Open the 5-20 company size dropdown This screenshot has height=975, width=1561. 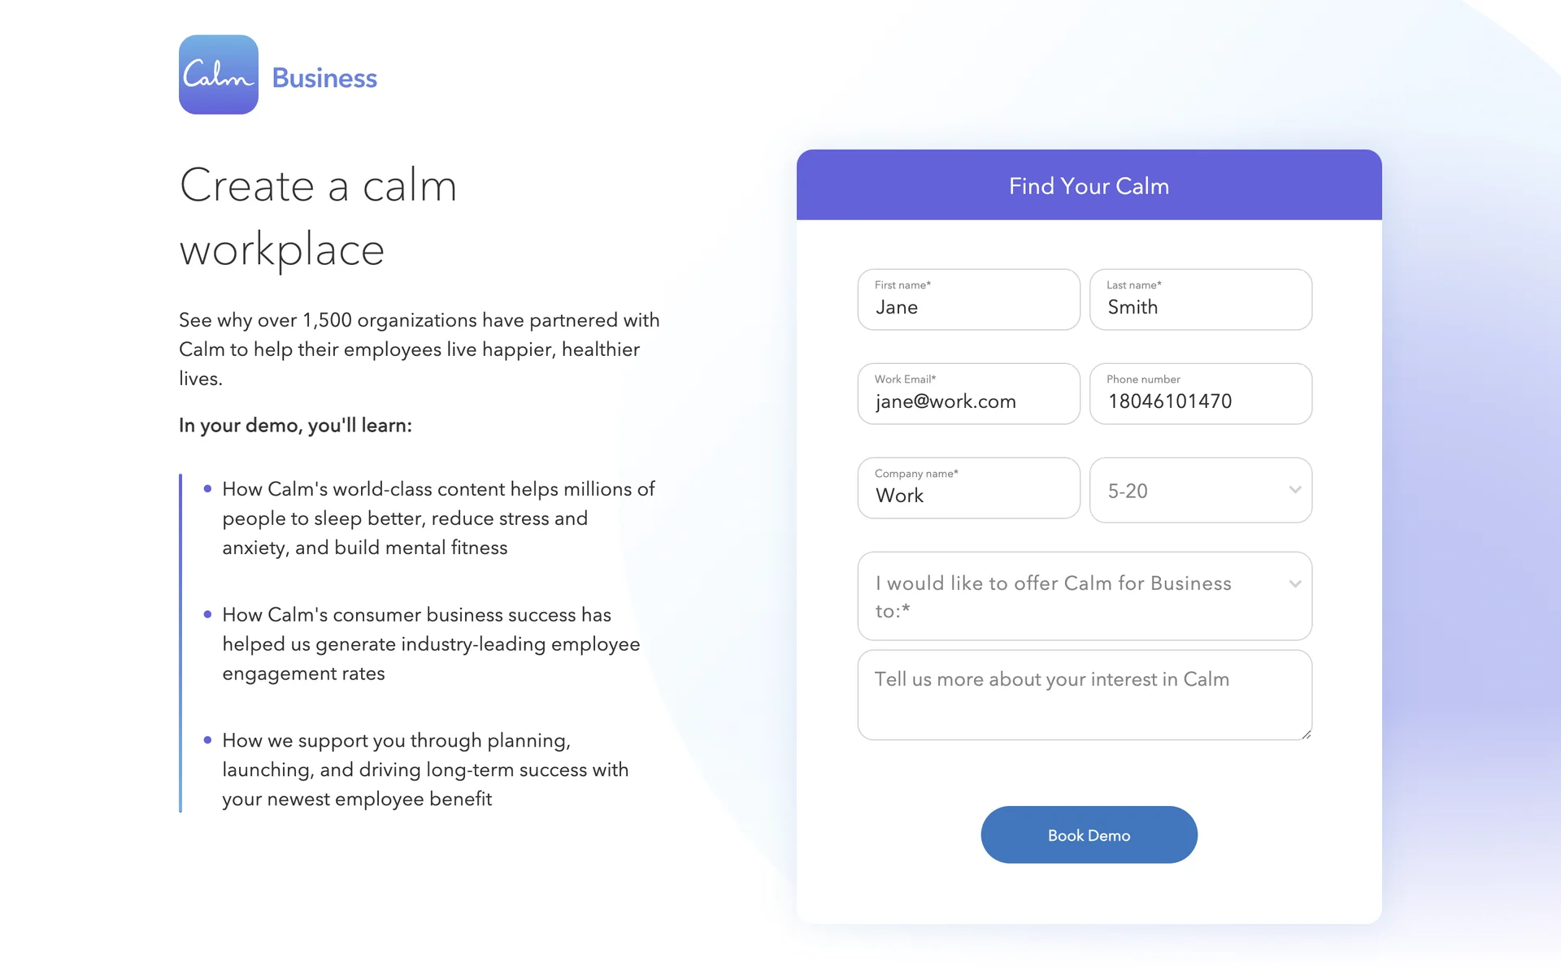[1187, 491]
